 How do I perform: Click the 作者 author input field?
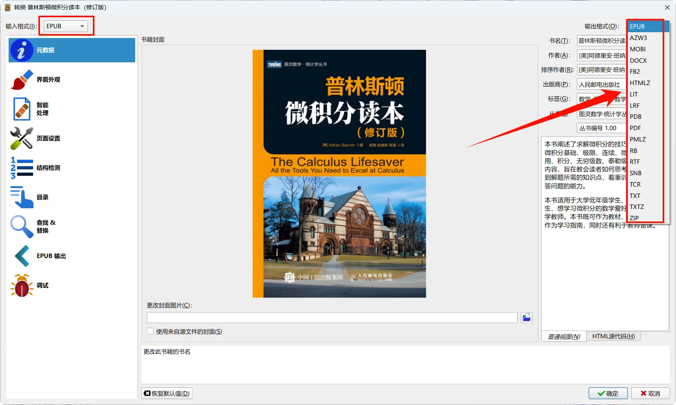[602, 55]
